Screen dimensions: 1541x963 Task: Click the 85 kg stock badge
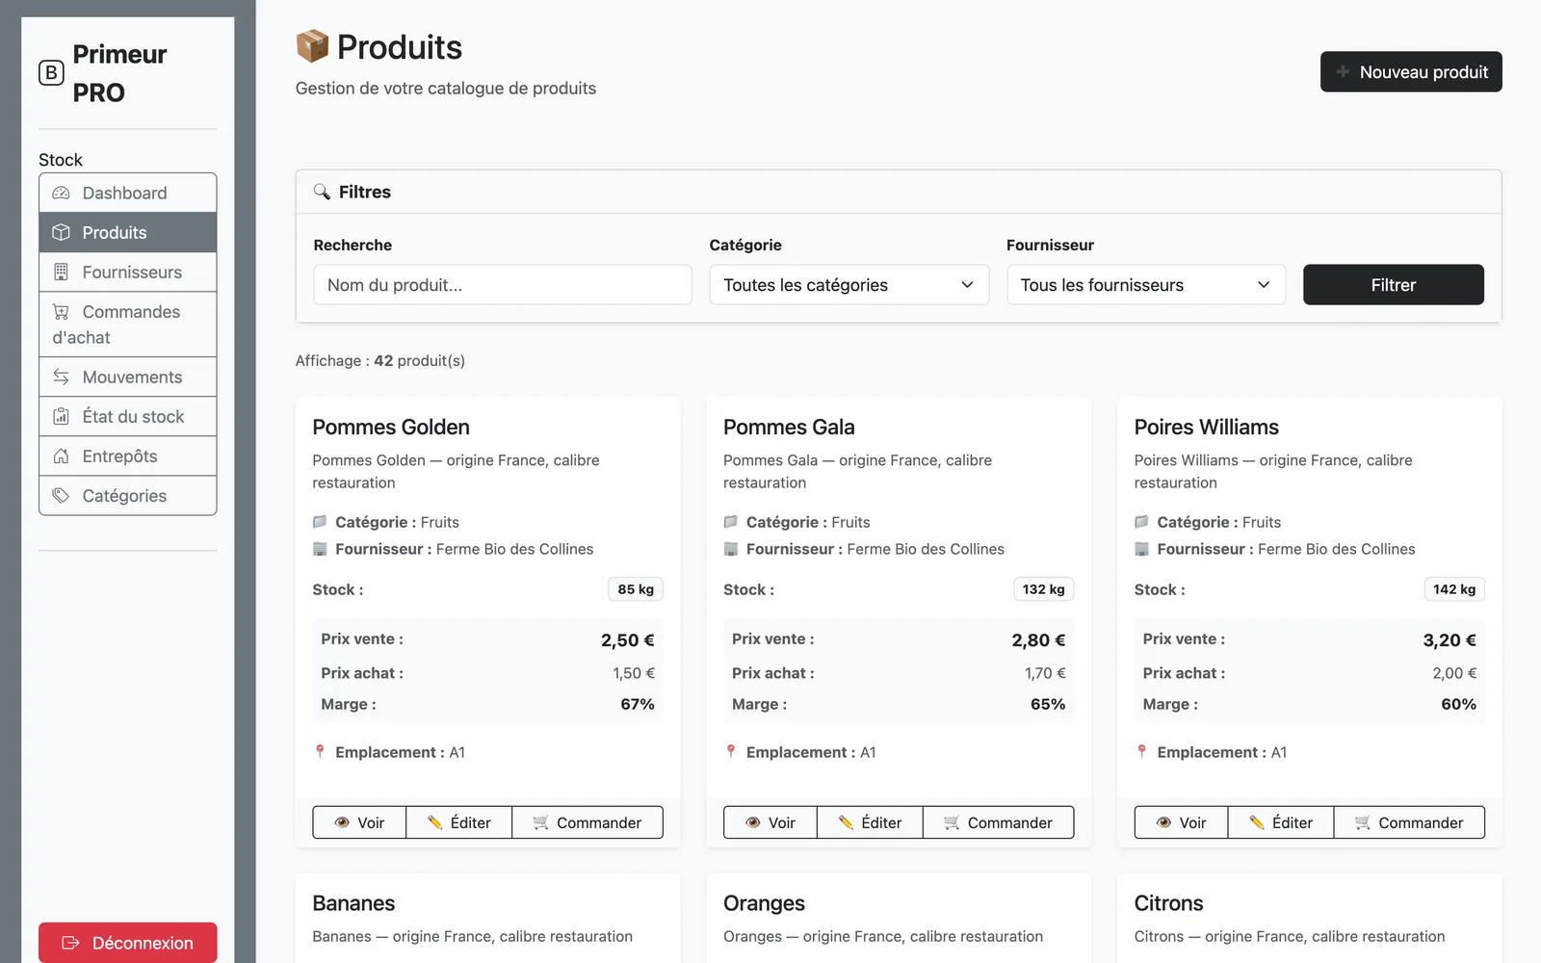click(636, 589)
